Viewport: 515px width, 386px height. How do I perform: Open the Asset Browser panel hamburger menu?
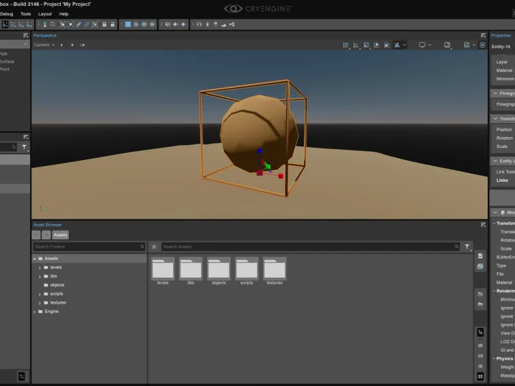click(x=483, y=225)
